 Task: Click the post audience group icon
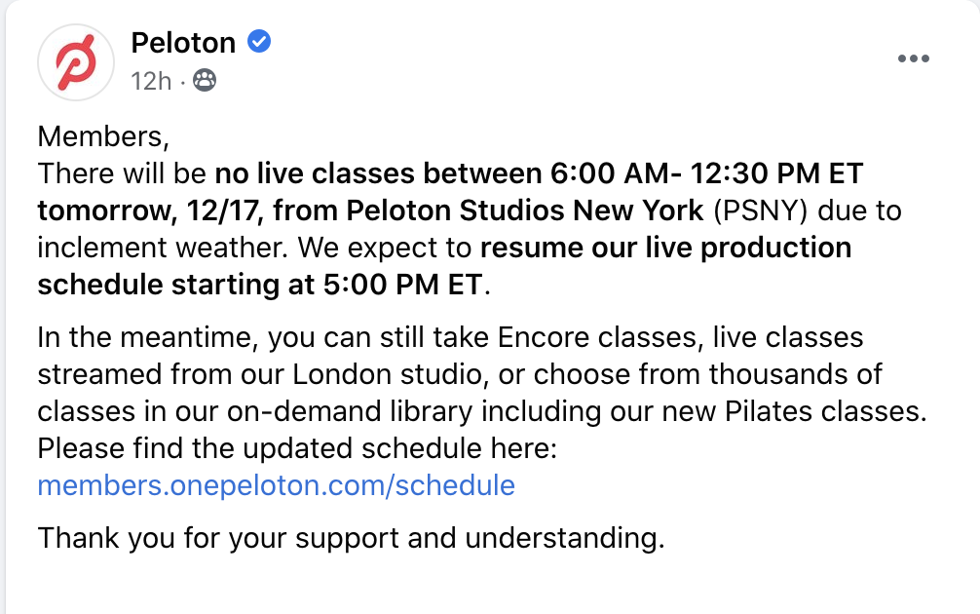[x=205, y=81]
